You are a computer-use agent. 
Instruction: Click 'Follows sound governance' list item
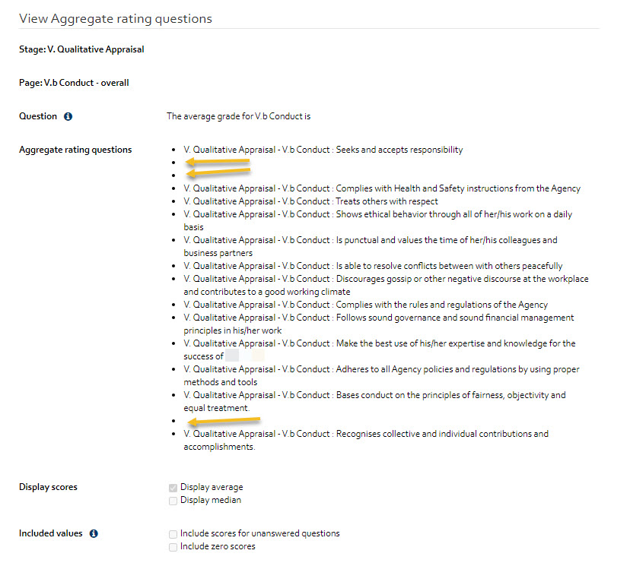coord(379,324)
